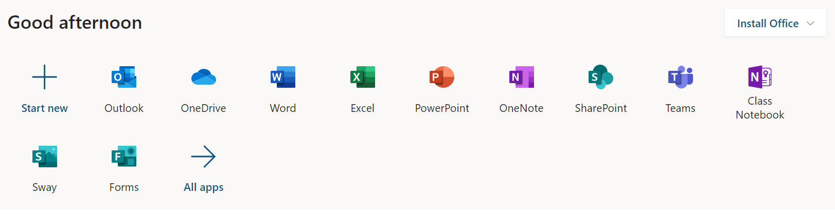Open the Class Notebook icon
Screen dimensions: 835x214
pyautogui.click(x=759, y=77)
